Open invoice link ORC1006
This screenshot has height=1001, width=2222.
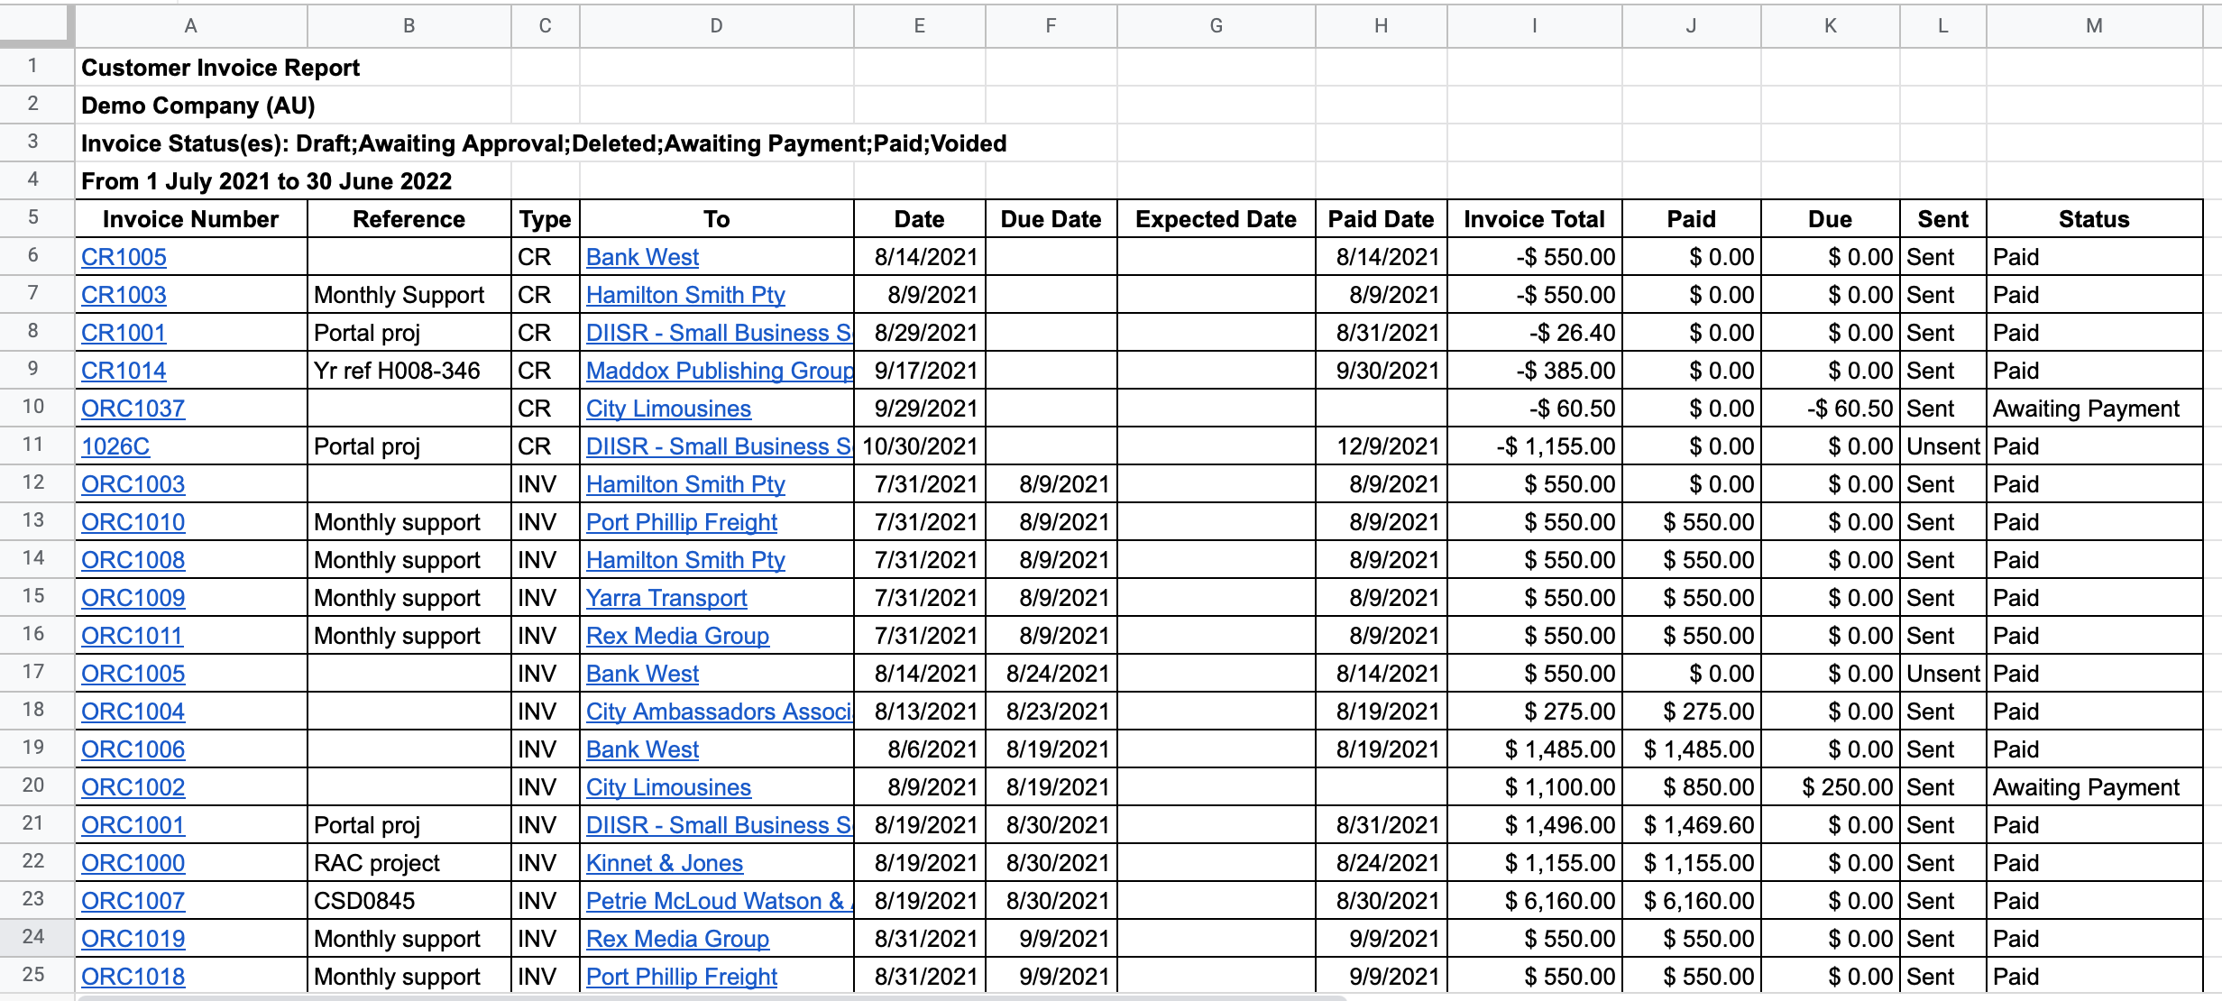tap(133, 749)
